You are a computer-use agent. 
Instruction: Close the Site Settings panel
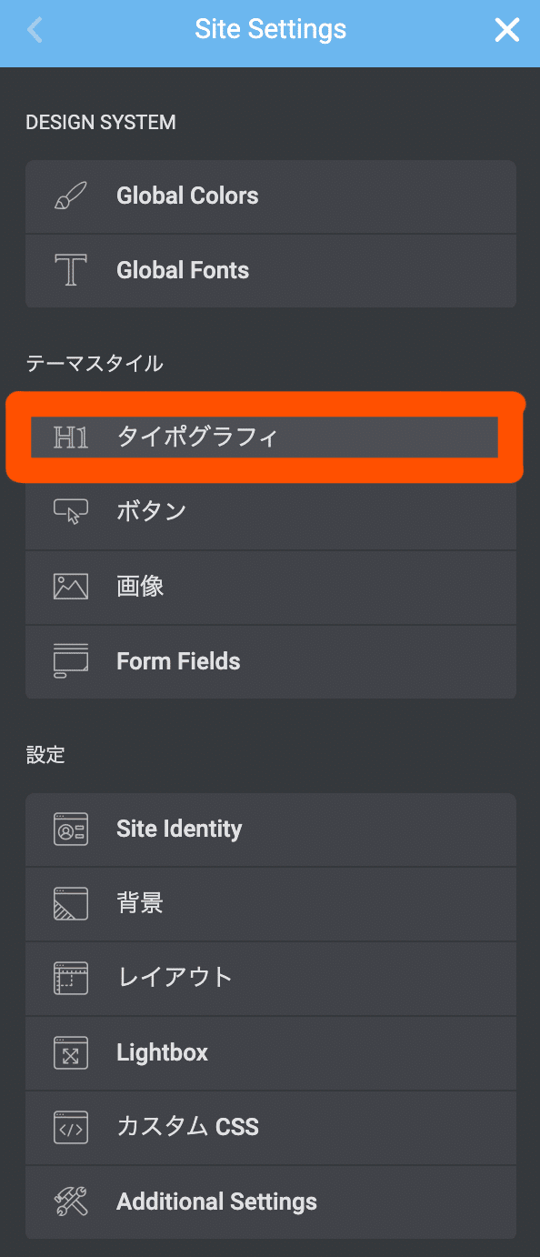506,30
